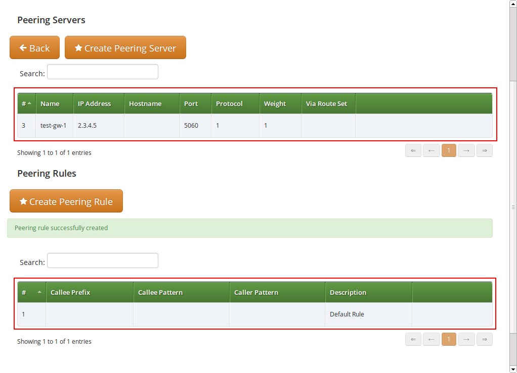Sort rules table by # column
This screenshot has height=373, width=517.
click(32, 292)
